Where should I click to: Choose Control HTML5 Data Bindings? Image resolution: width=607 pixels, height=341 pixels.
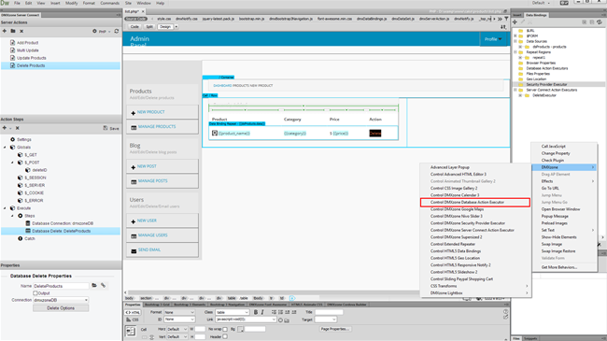pos(456,251)
